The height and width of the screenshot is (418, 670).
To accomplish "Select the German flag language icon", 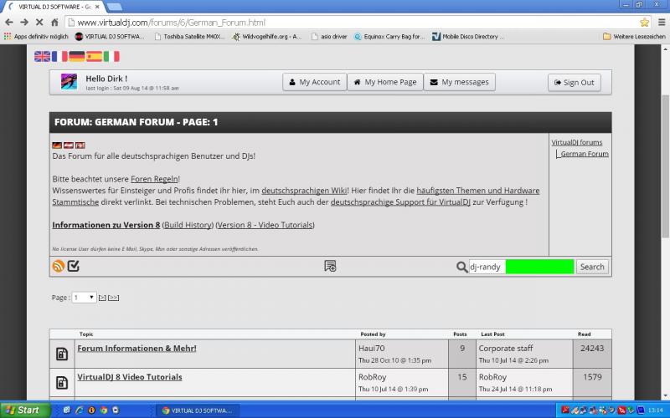I will (x=77, y=56).
